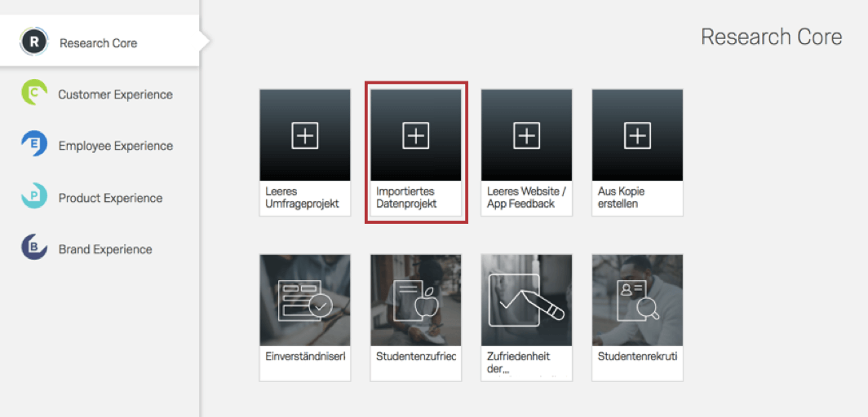Open the Einverständniserl template thumbnail
This screenshot has width=868, height=417.
(x=305, y=300)
